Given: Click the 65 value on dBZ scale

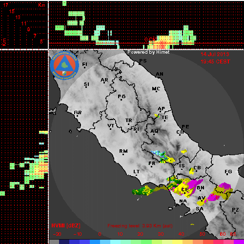Looking at the screenshot, I should [233, 234].
